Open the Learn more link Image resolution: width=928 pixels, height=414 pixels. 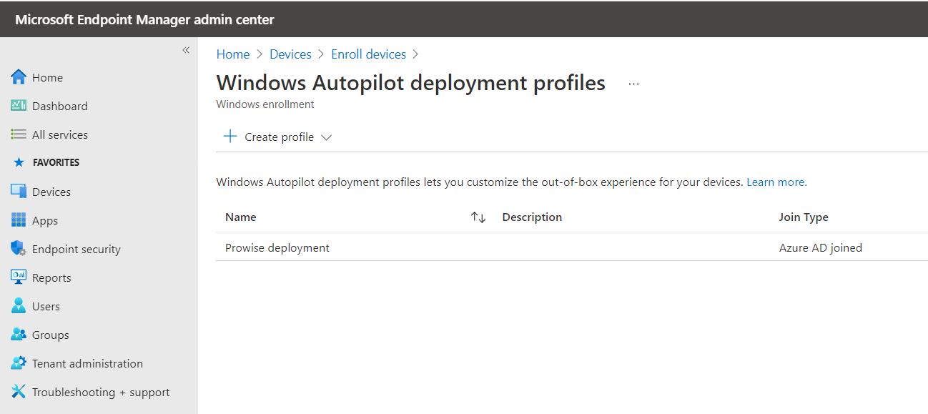pos(776,182)
